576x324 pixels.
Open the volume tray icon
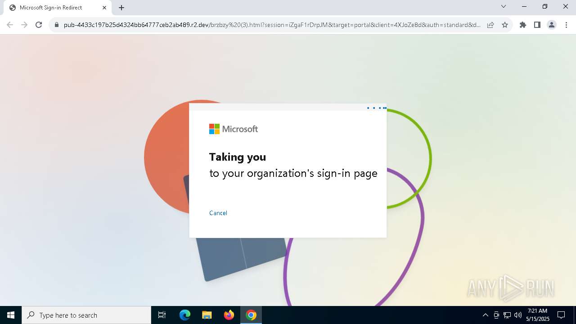coord(518,315)
